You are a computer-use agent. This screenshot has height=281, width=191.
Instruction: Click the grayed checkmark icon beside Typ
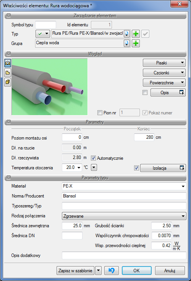coord(146,34)
